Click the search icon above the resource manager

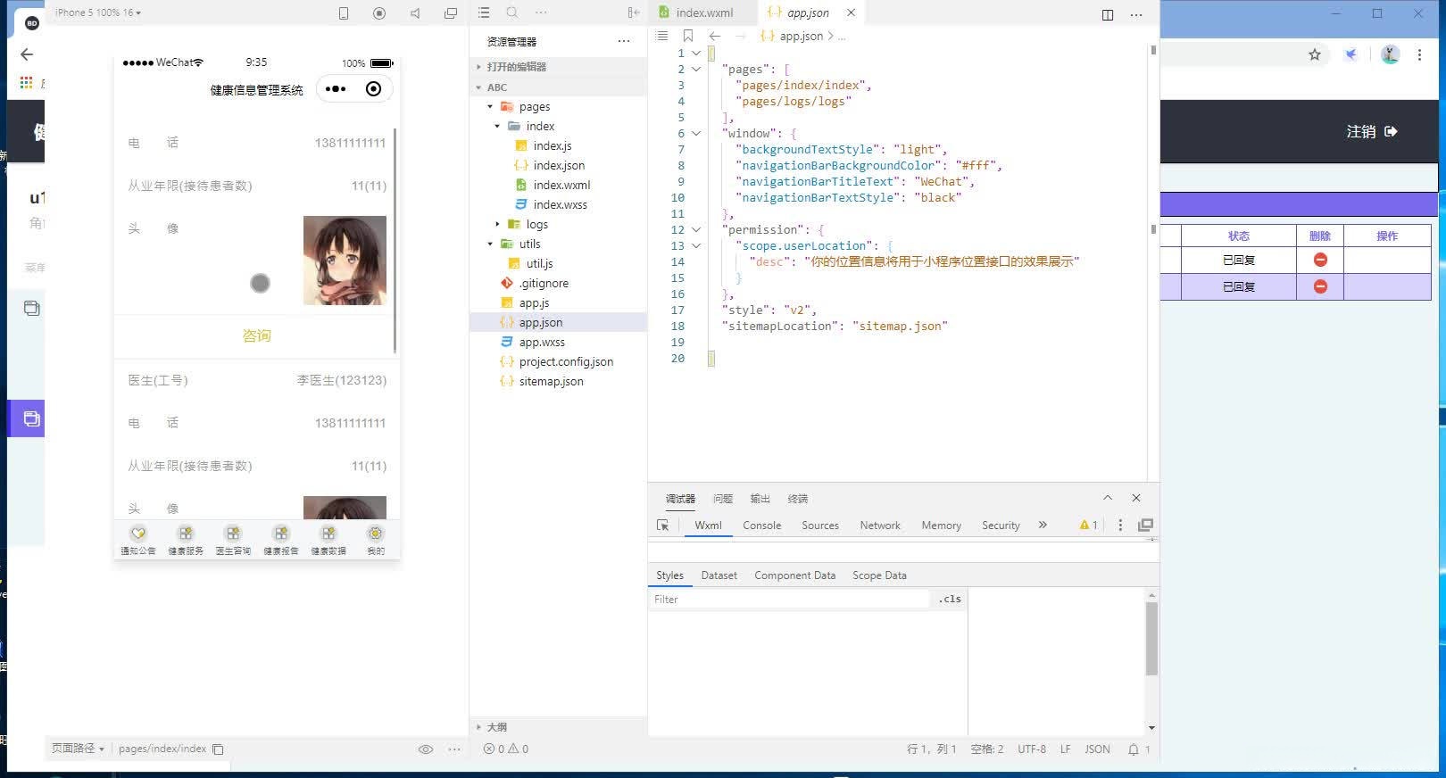click(511, 12)
